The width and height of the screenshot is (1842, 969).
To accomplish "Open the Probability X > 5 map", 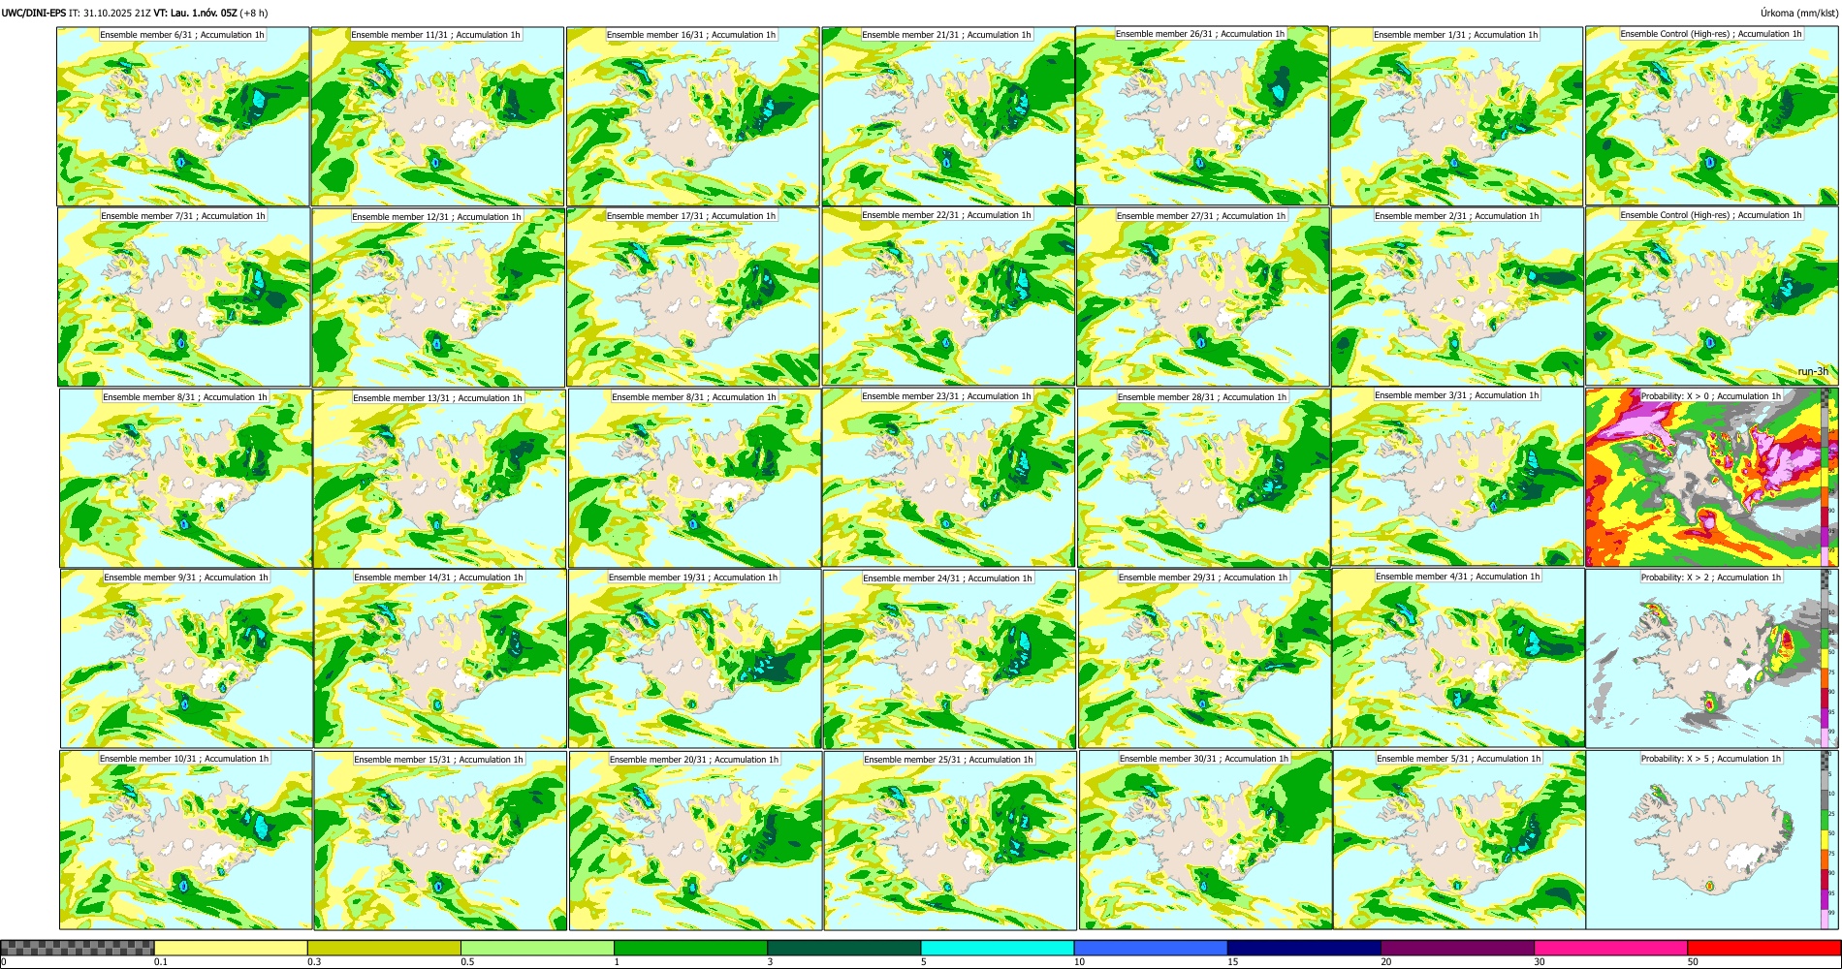I will pyautogui.click(x=1711, y=839).
